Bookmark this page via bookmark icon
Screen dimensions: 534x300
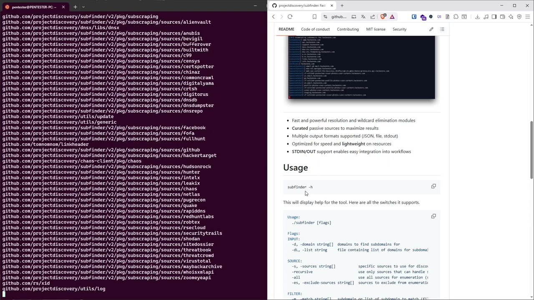[315, 17]
